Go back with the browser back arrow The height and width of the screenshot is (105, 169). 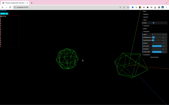pyautogui.click(x=3, y=7)
